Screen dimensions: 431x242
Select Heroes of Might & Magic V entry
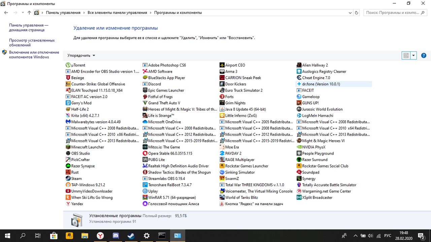(x=180, y=109)
